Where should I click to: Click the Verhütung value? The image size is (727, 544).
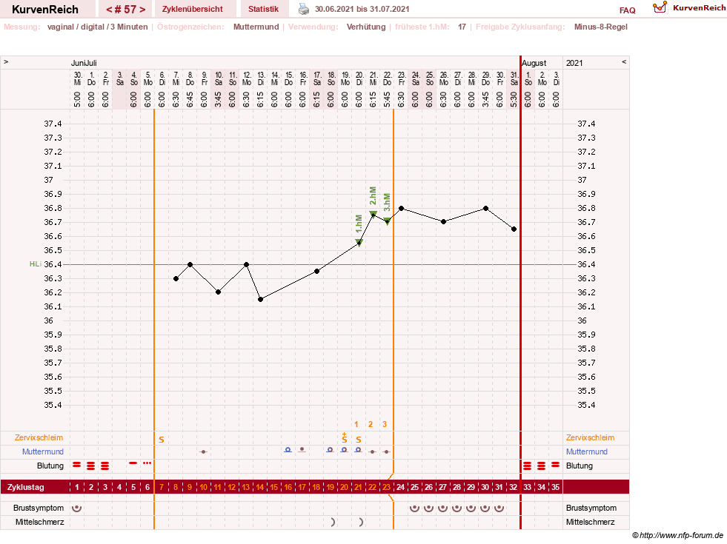coord(366,27)
